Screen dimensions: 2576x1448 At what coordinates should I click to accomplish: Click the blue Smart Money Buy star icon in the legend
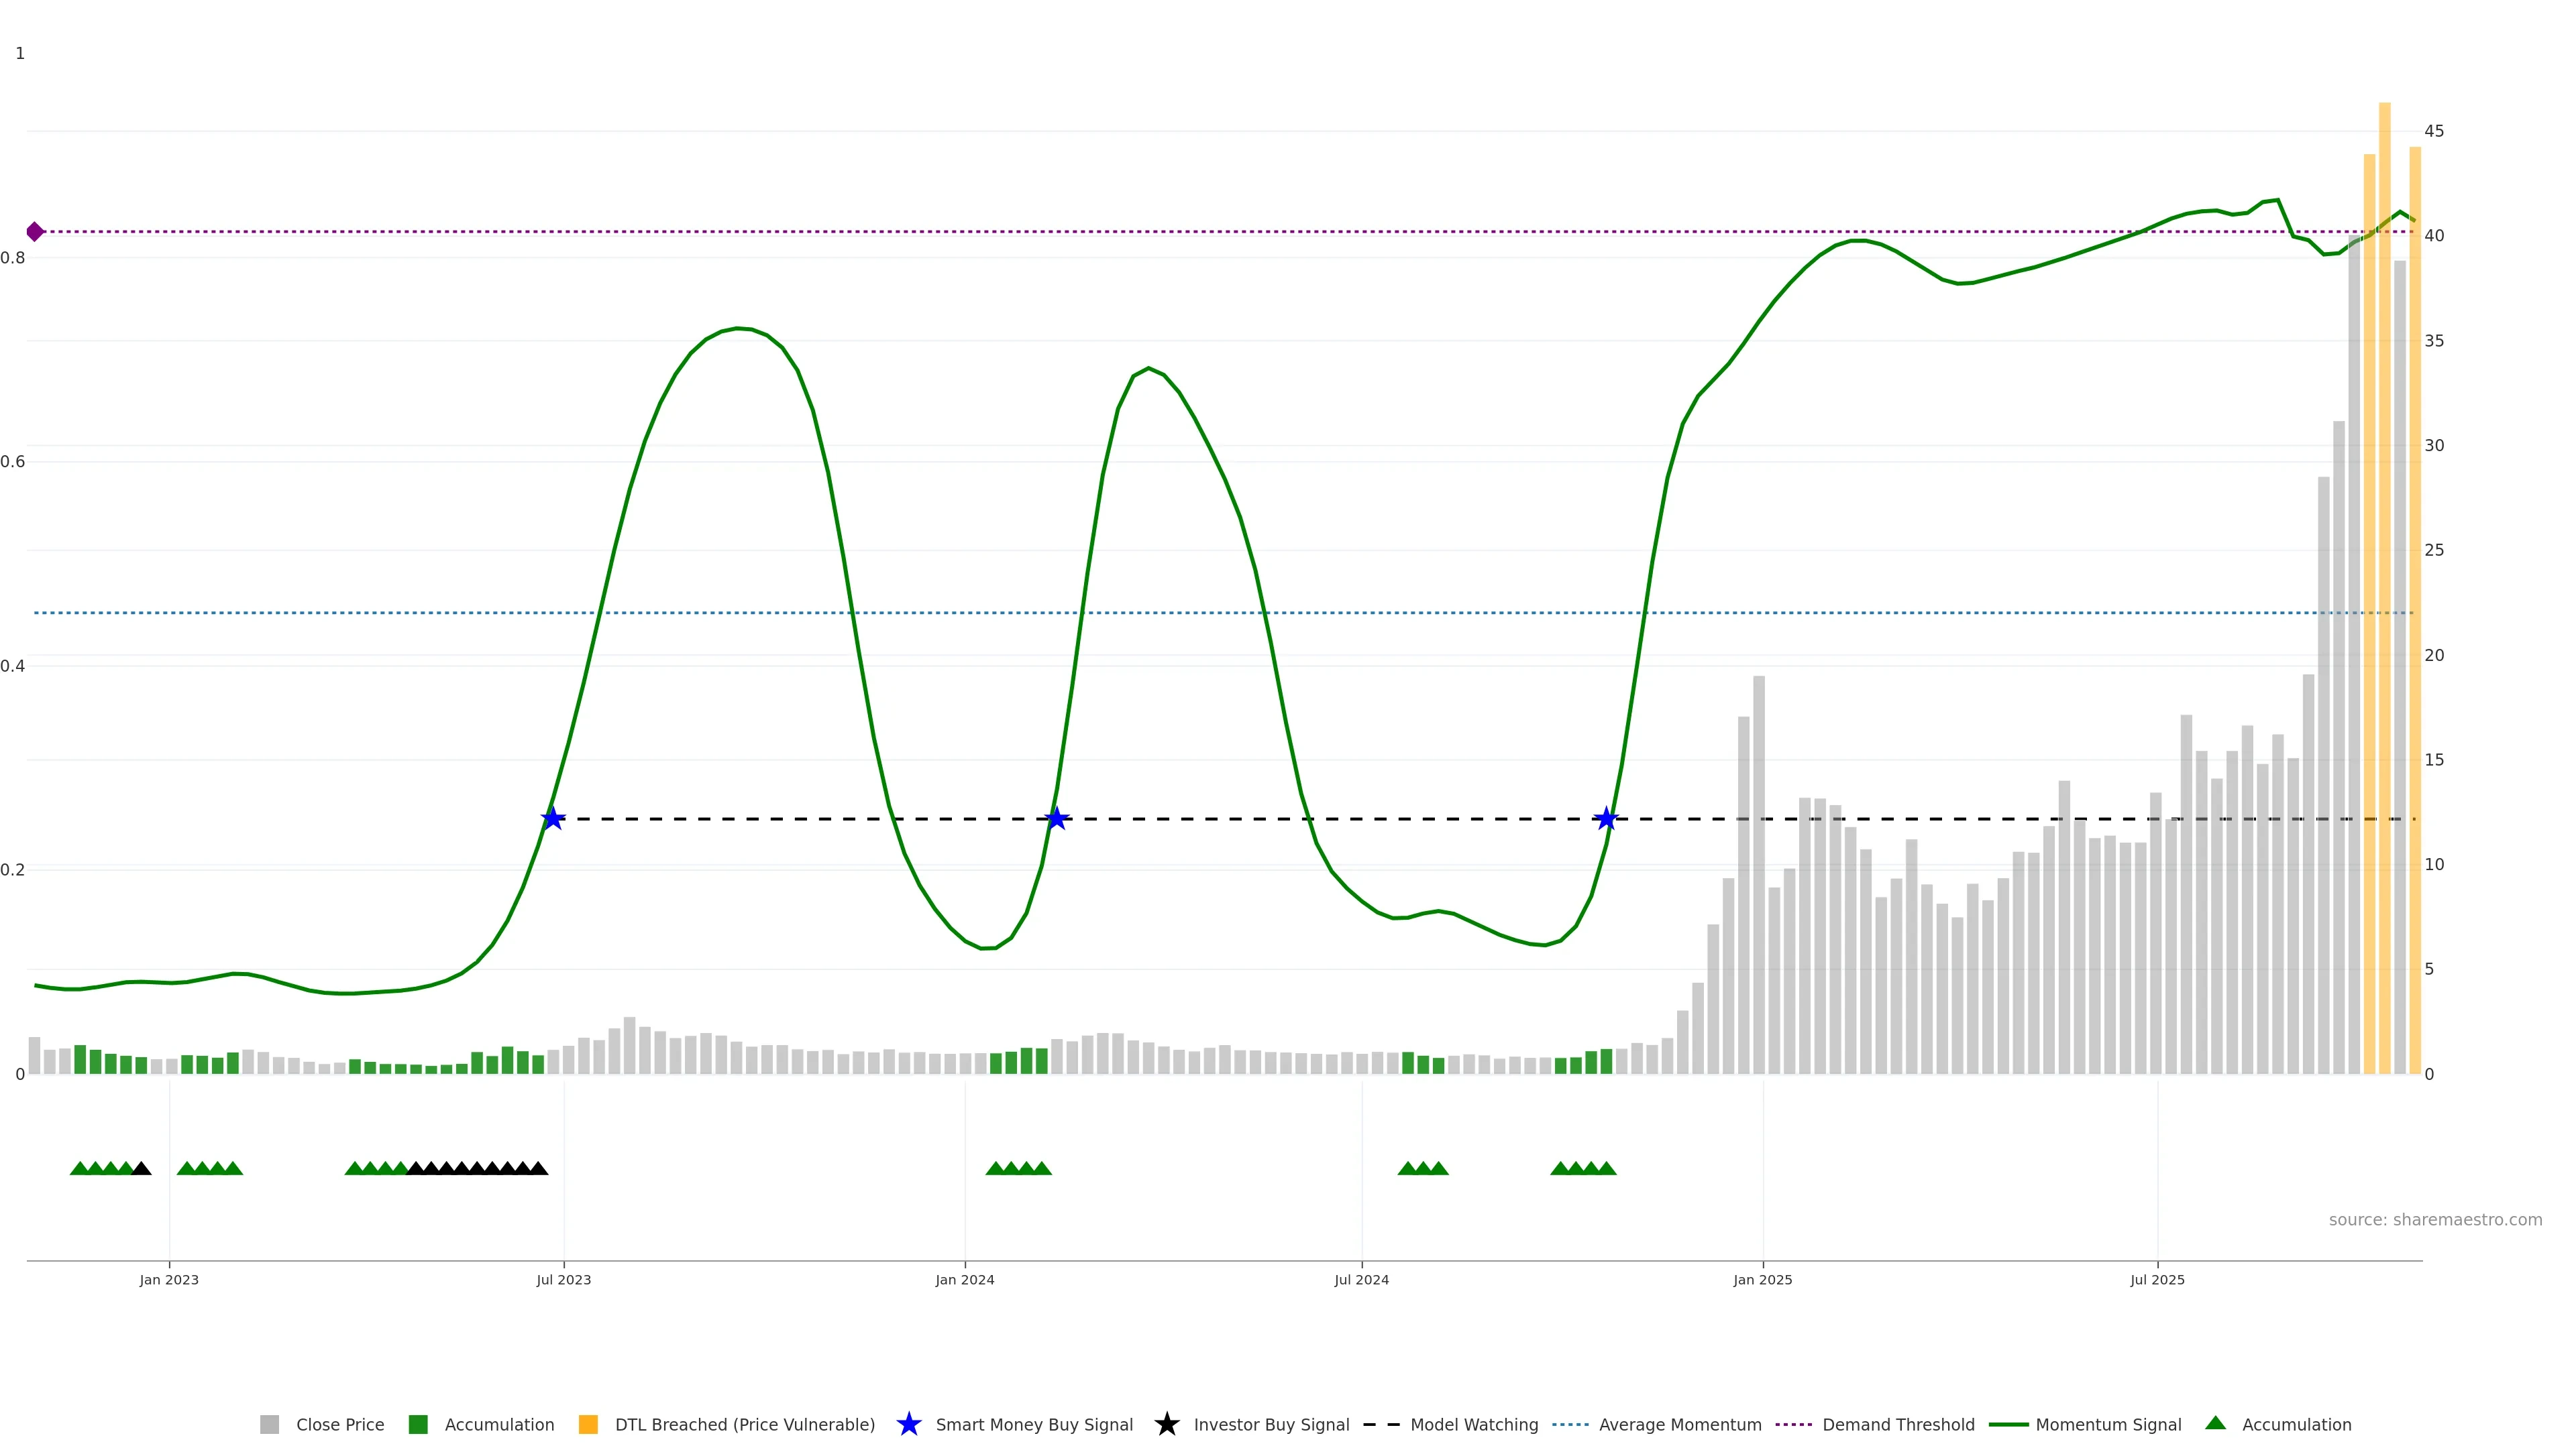point(908,1424)
